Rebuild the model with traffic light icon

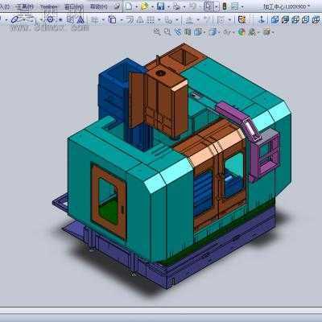tap(225, 6)
